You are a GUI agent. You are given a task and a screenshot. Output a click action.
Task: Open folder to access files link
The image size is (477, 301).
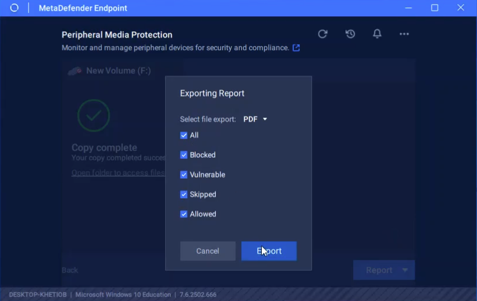tap(119, 173)
